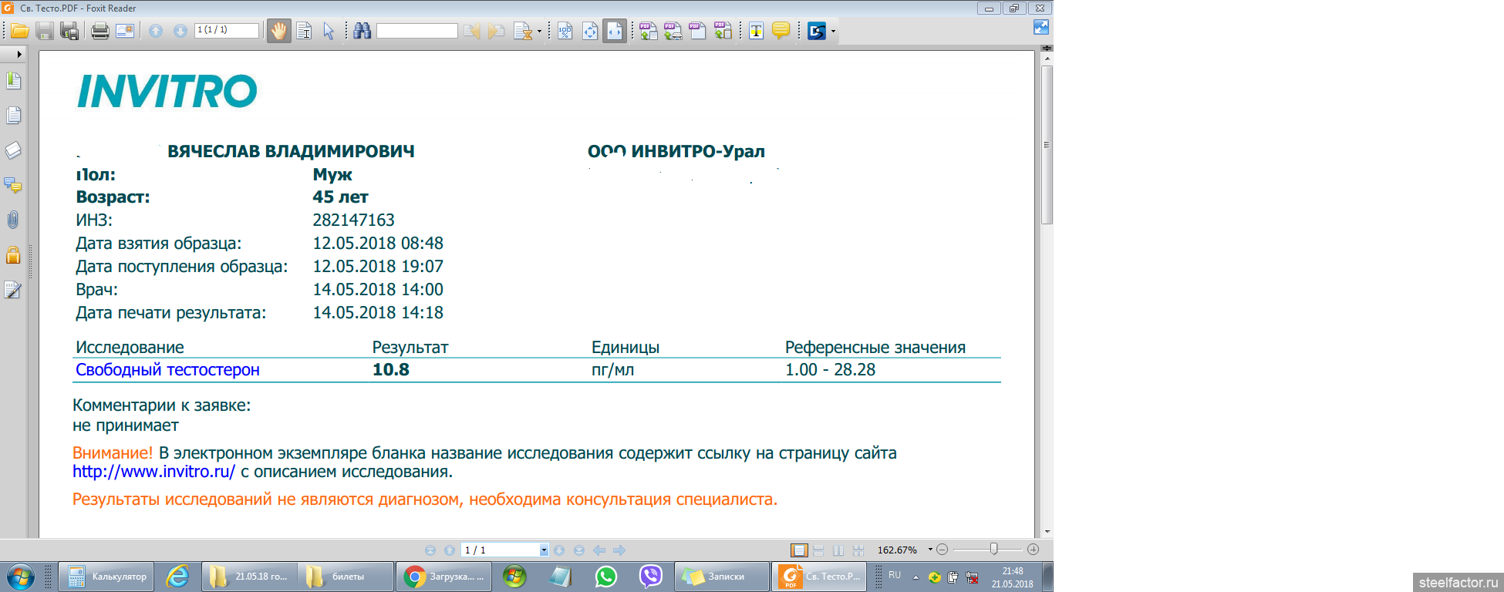Screen dimensions: 1504x592
Task: Click the bottom Last Page button
Action: tap(579, 550)
